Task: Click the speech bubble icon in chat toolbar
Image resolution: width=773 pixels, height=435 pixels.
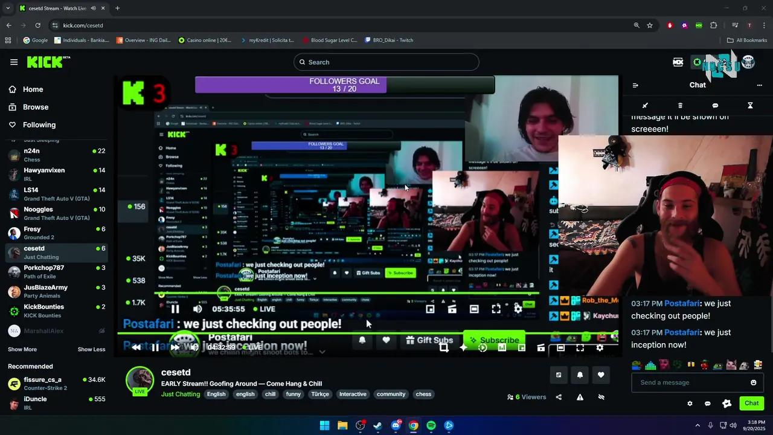Action: [x=715, y=105]
